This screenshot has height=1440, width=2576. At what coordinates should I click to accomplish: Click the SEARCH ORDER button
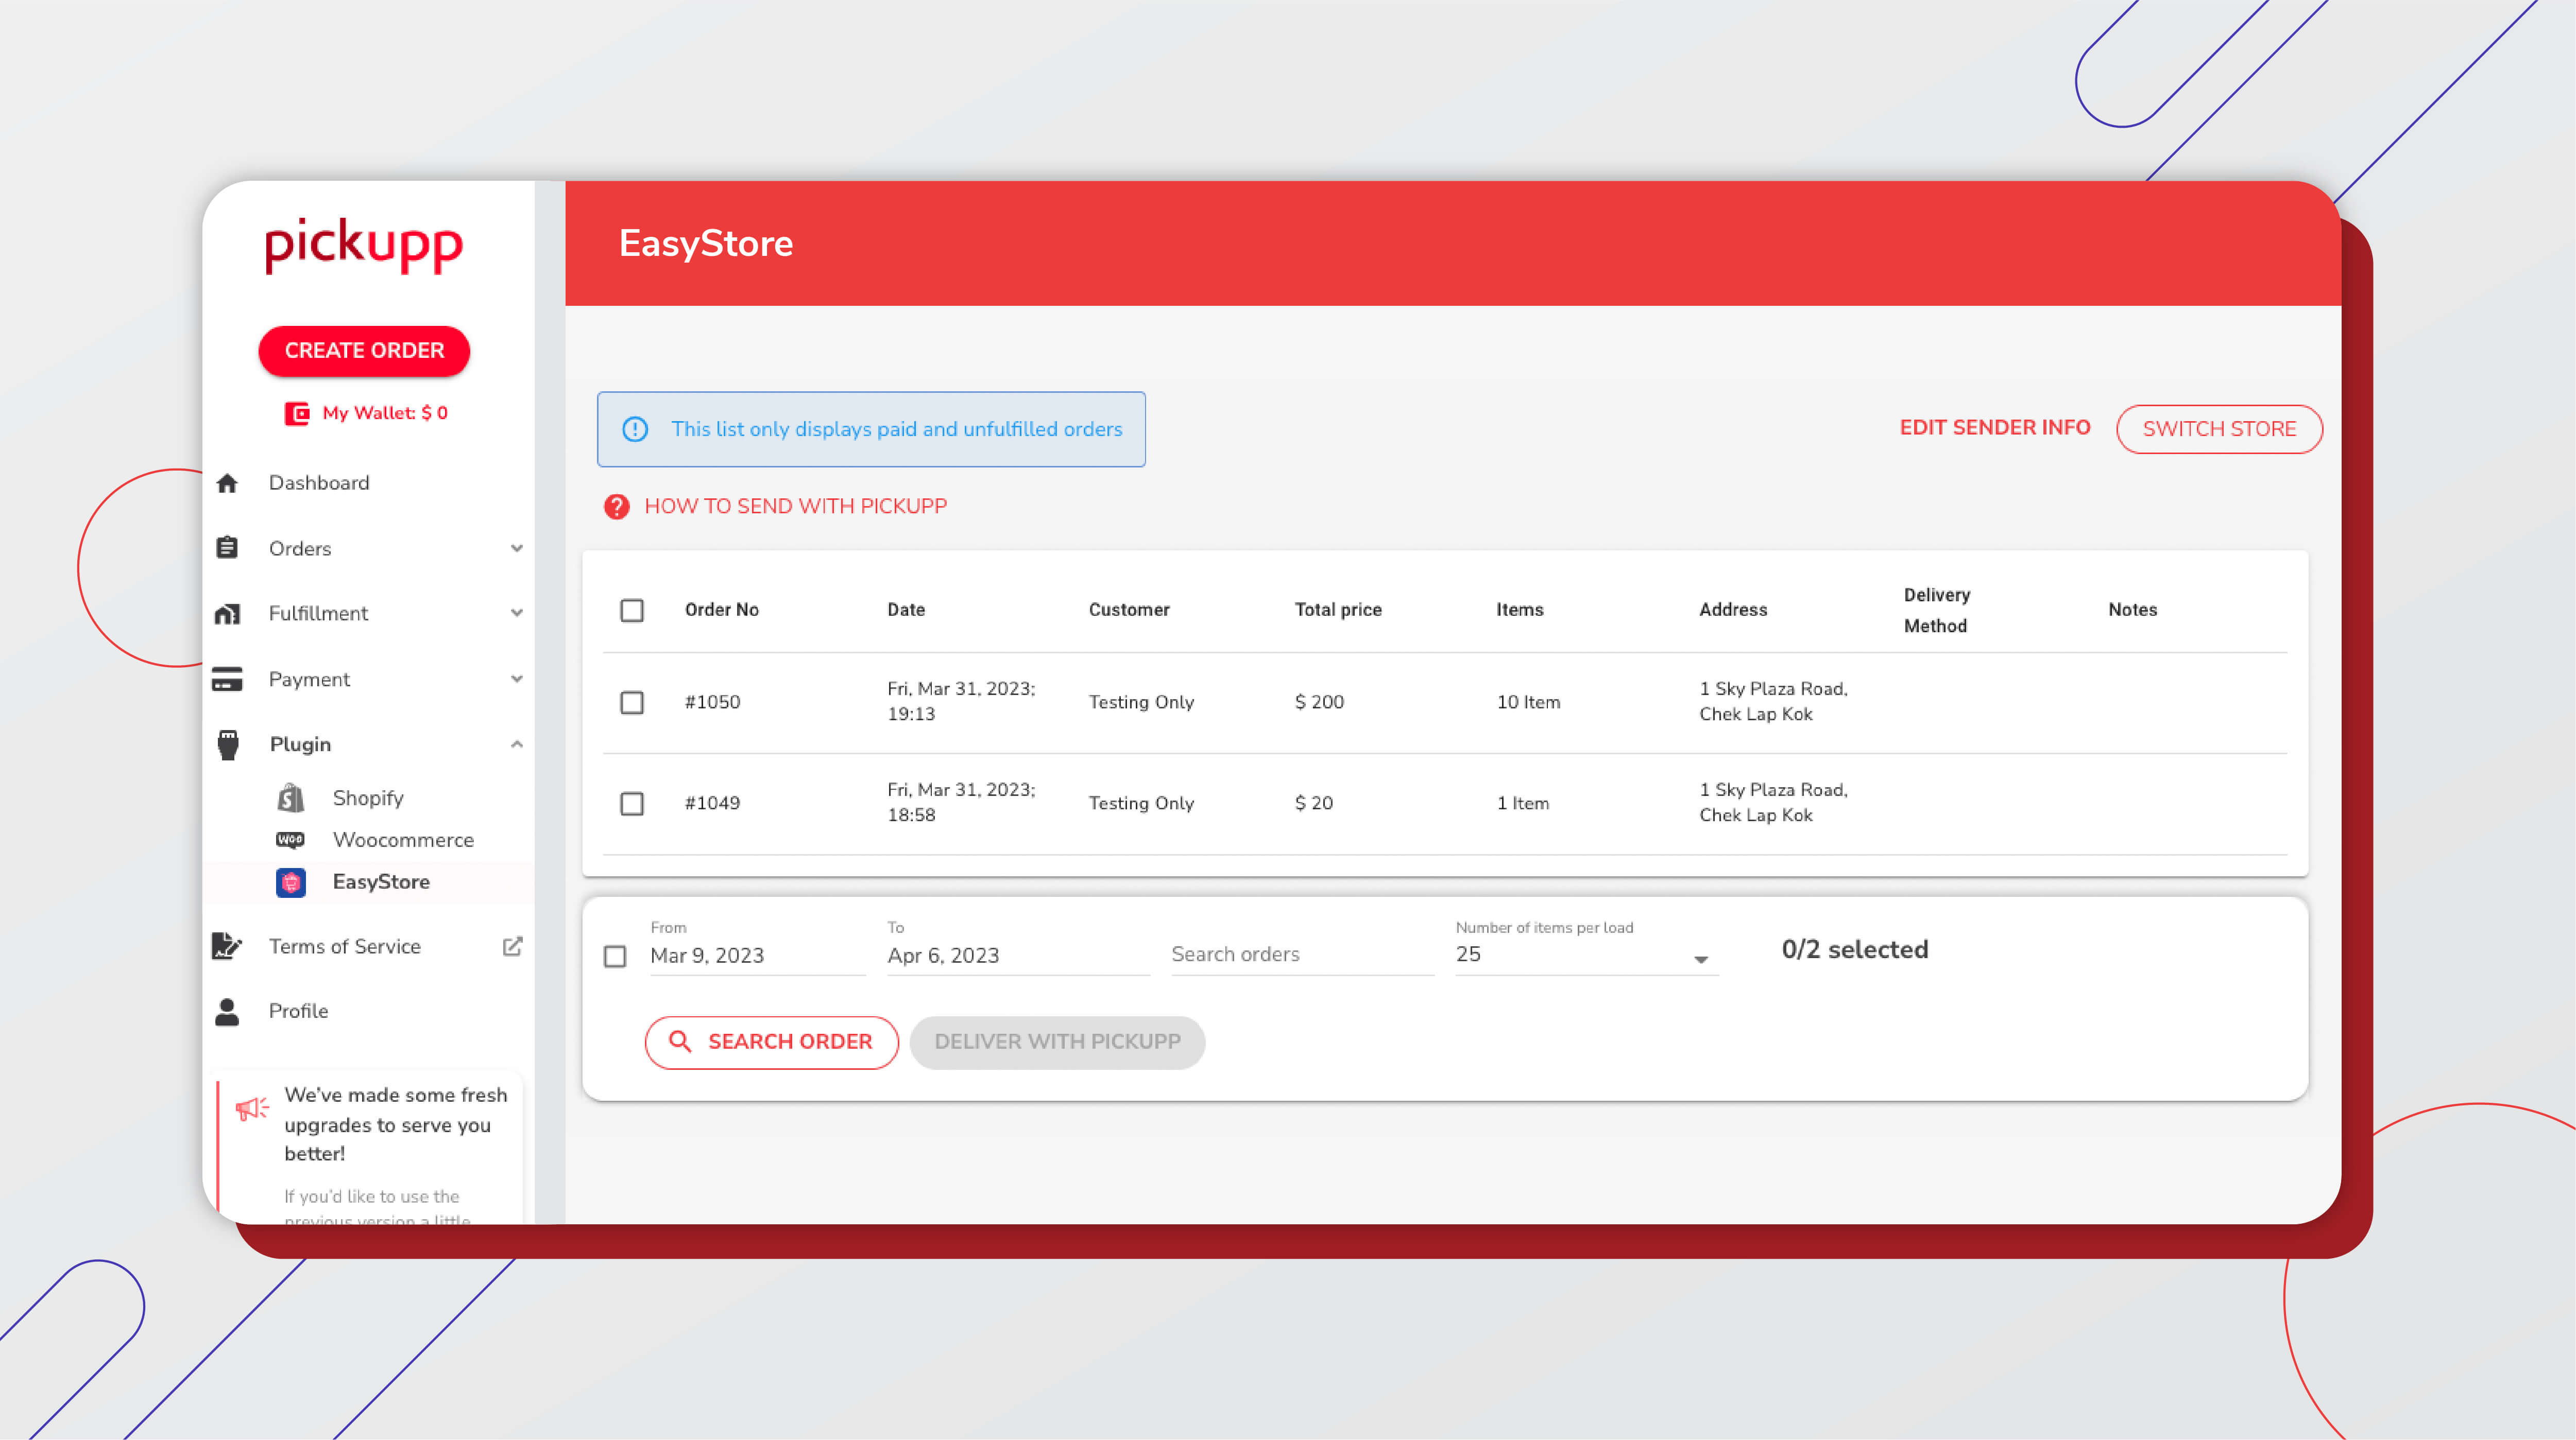(x=771, y=1042)
